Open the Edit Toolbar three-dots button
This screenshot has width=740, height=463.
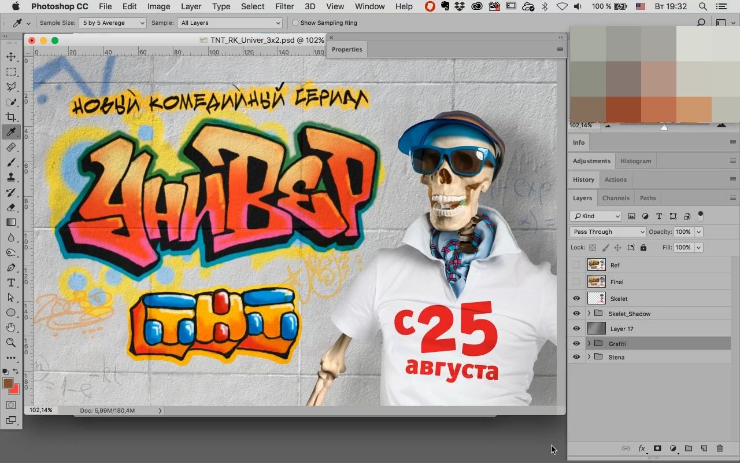[x=11, y=358]
